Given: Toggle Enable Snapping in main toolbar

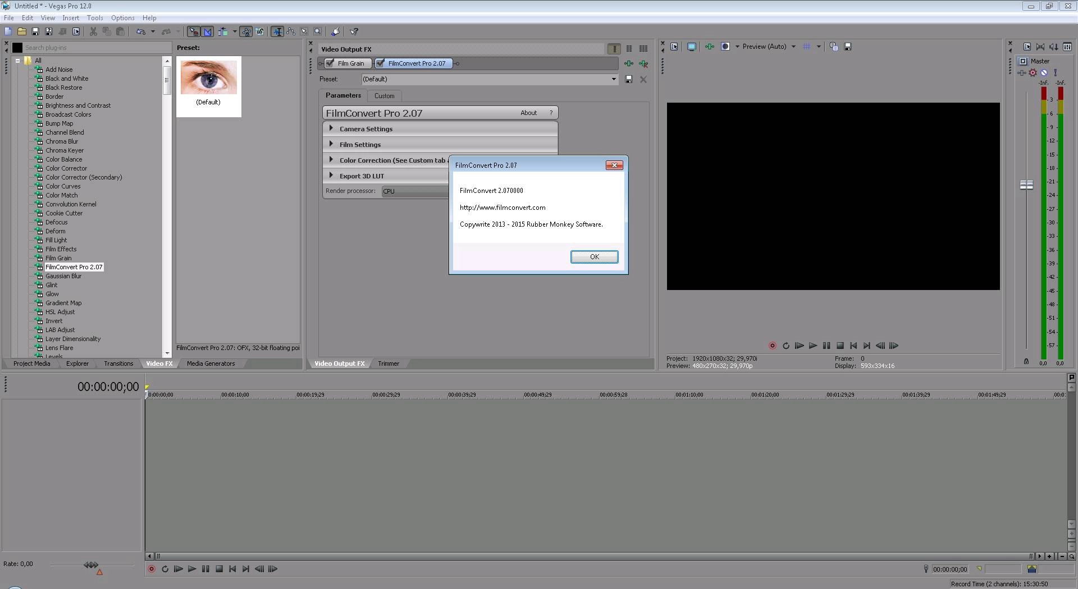Looking at the screenshot, I should coord(194,31).
